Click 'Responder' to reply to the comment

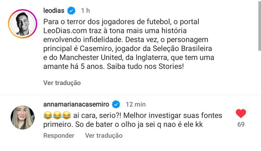(x=59, y=136)
